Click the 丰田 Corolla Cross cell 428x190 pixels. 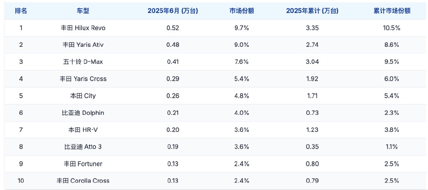point(83,181)
